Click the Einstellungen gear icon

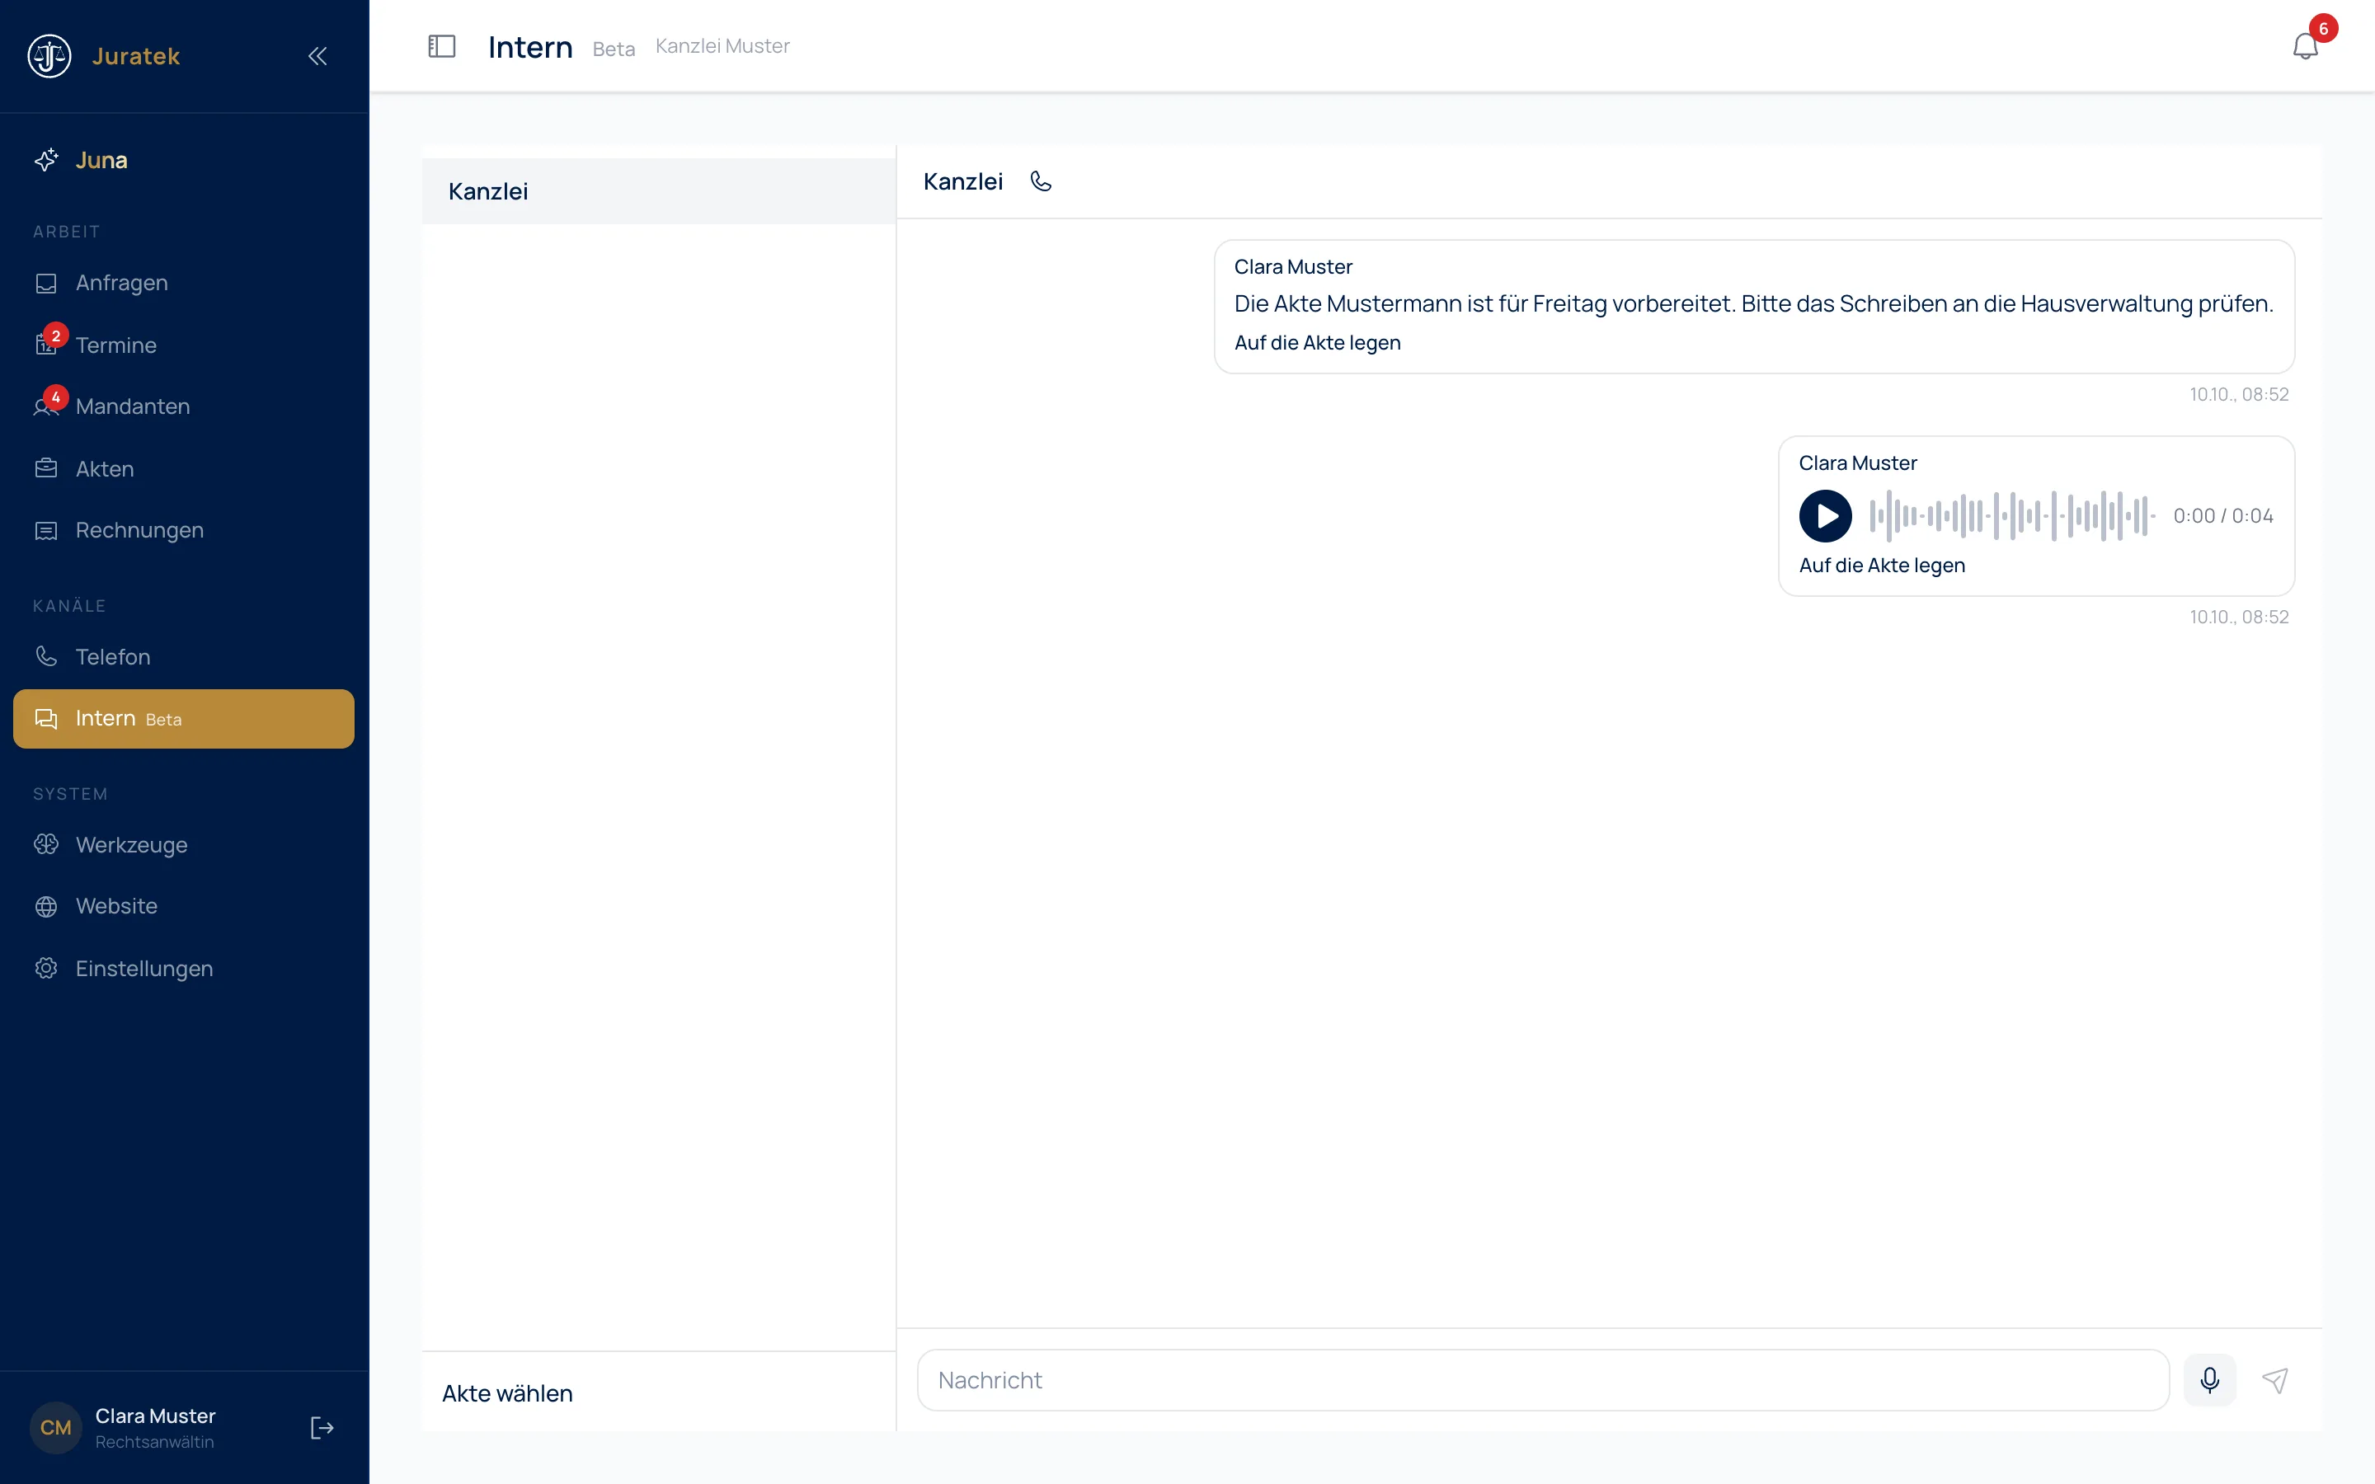(46, 968)
